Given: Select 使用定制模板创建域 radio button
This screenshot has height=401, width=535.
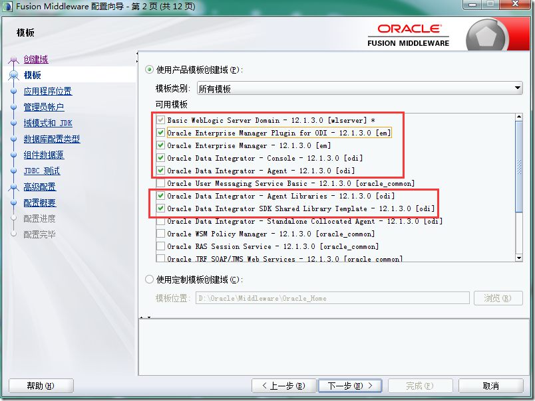Looking at the screenshot, I should 150,280.
